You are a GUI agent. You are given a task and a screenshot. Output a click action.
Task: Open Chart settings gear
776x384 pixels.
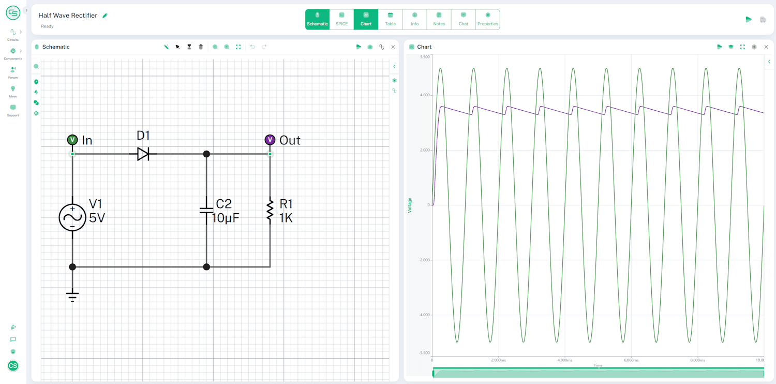click(754, 47)
